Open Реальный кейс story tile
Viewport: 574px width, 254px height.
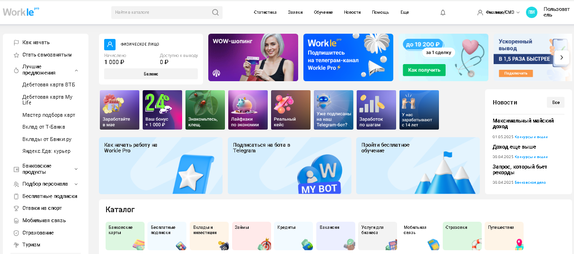point(291,110)
